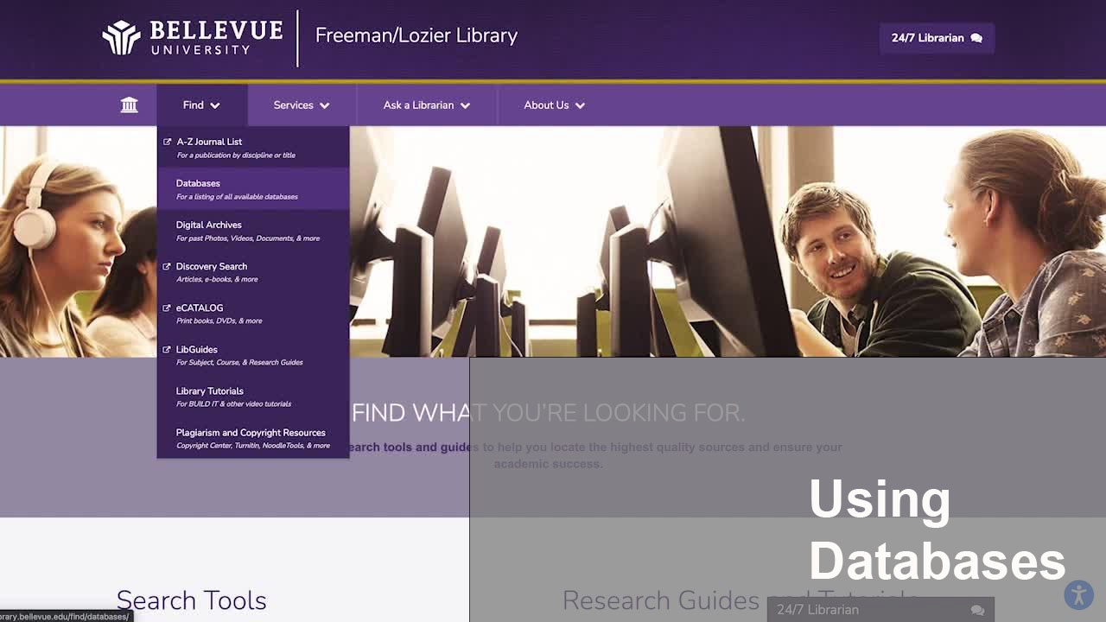1106x622 pixels.
Task: Click the chat bubble icon in 24/7 Librarian button
Action: pyautogui.click(x=976, y=38)
